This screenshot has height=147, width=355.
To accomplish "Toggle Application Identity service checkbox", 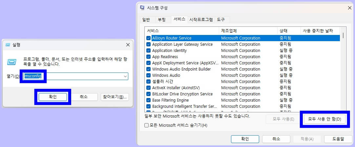I will point(149,51).
